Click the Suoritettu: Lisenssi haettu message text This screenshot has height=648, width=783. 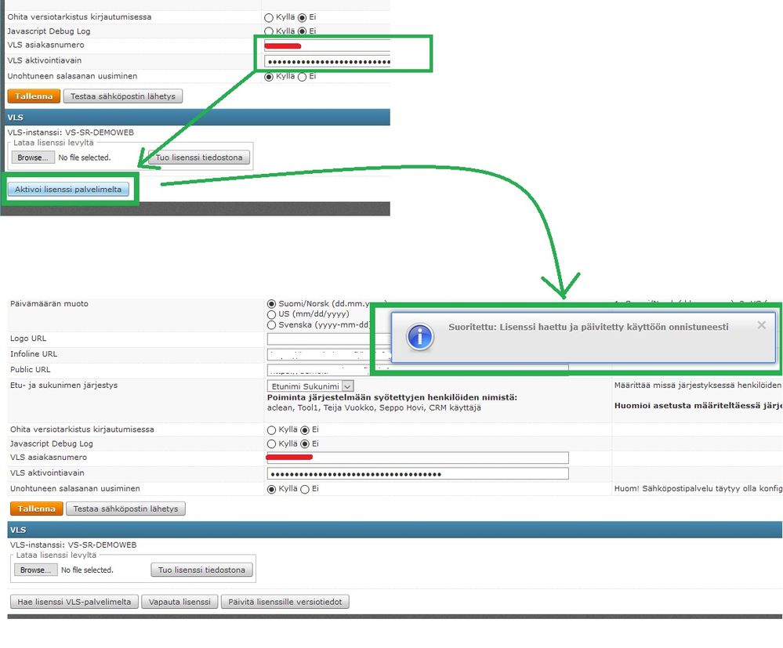589,327
